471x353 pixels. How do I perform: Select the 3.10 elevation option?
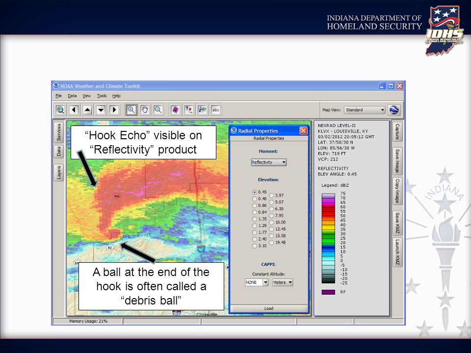pyautogui.click(x=255, y=246)
